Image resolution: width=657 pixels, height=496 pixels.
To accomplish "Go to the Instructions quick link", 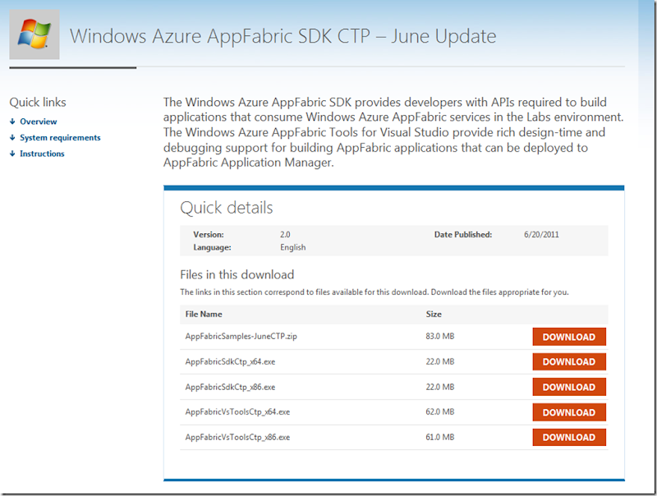I will point(42,154).
